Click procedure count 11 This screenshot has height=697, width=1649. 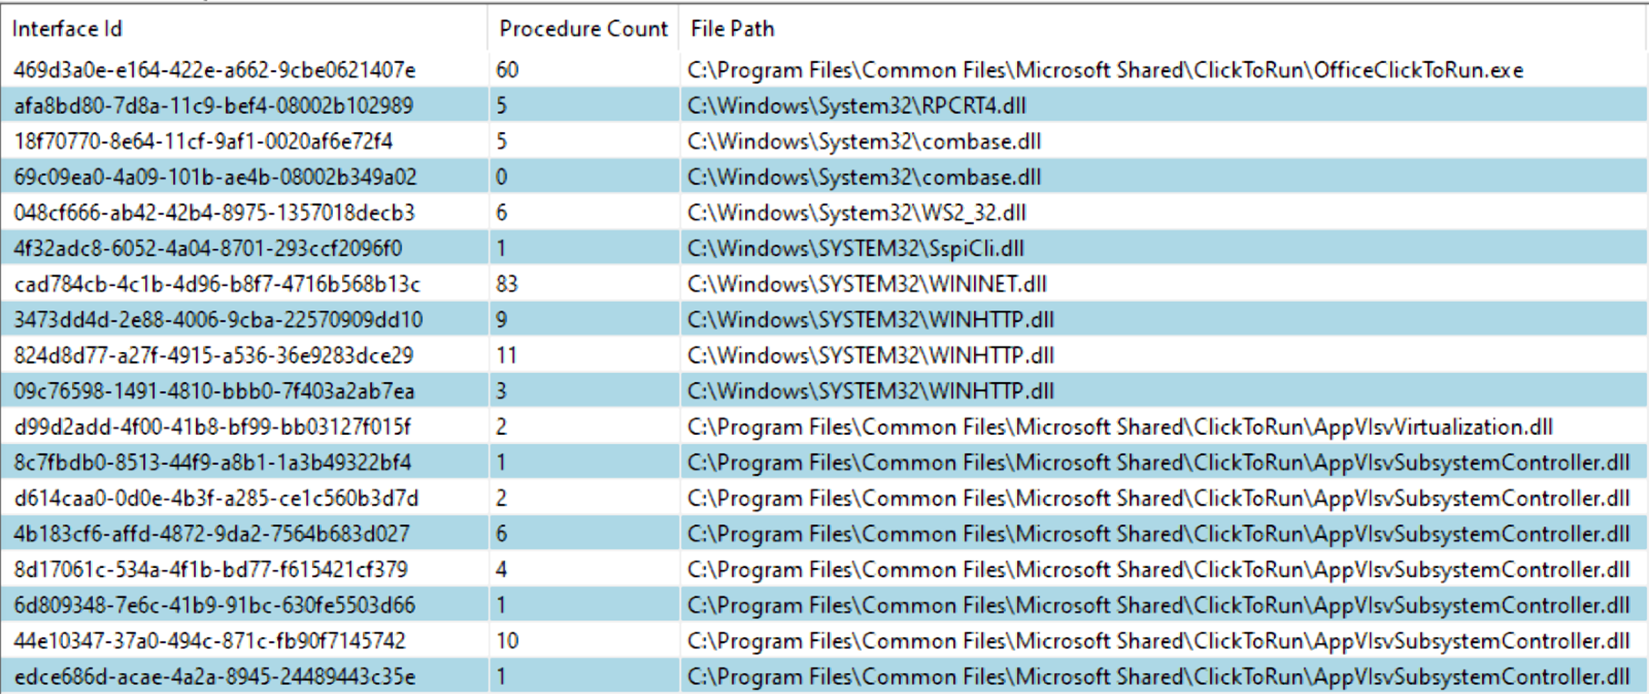[506, 355]
